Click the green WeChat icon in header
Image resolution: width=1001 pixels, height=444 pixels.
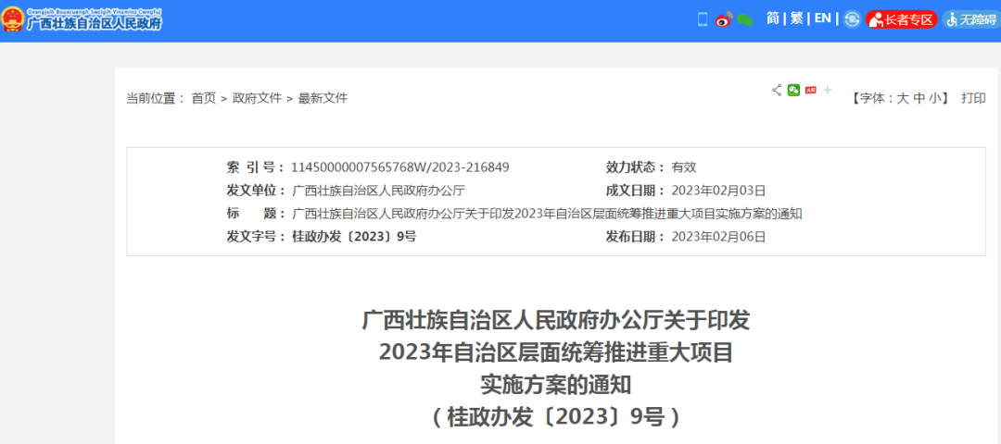[x=745, y=19]
